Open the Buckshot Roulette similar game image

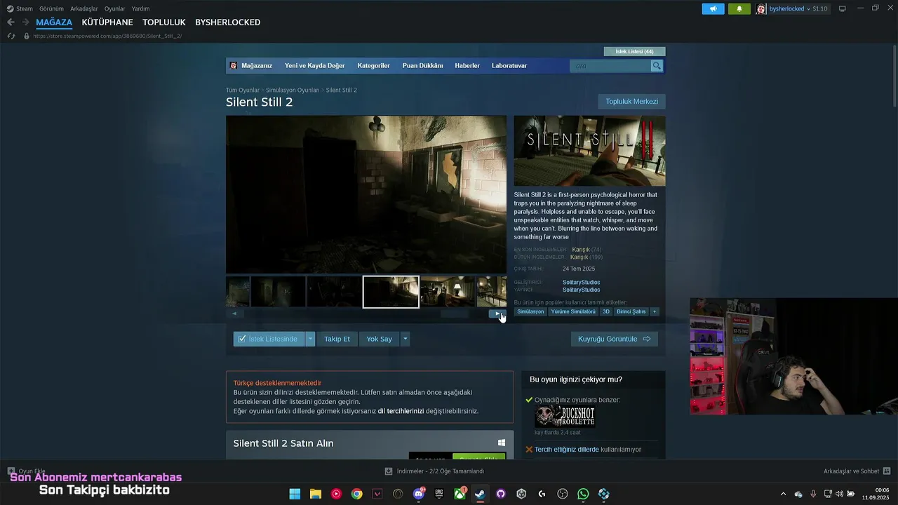click(565, 417)
